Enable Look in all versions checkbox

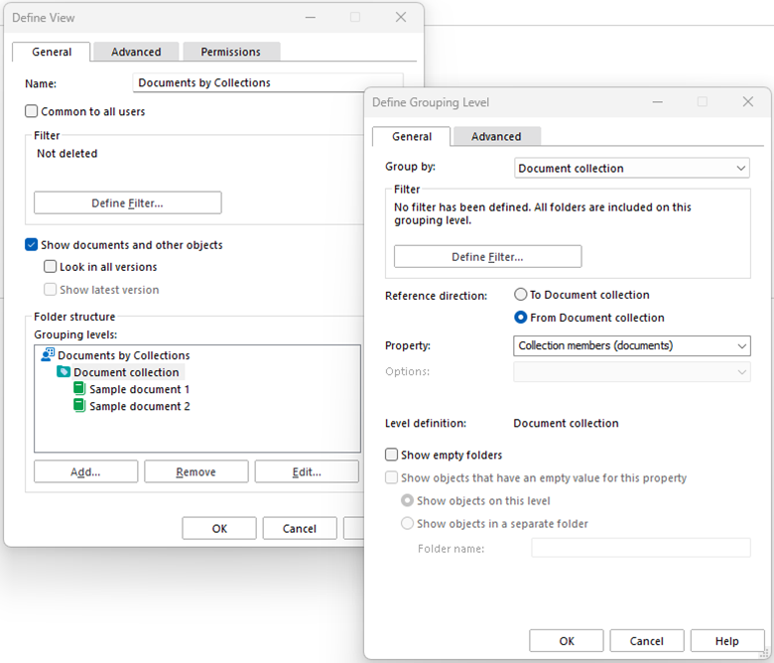tap(50, 267)
